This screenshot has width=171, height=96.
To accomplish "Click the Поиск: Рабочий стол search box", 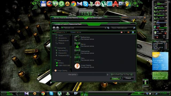I will pos(122,28).
